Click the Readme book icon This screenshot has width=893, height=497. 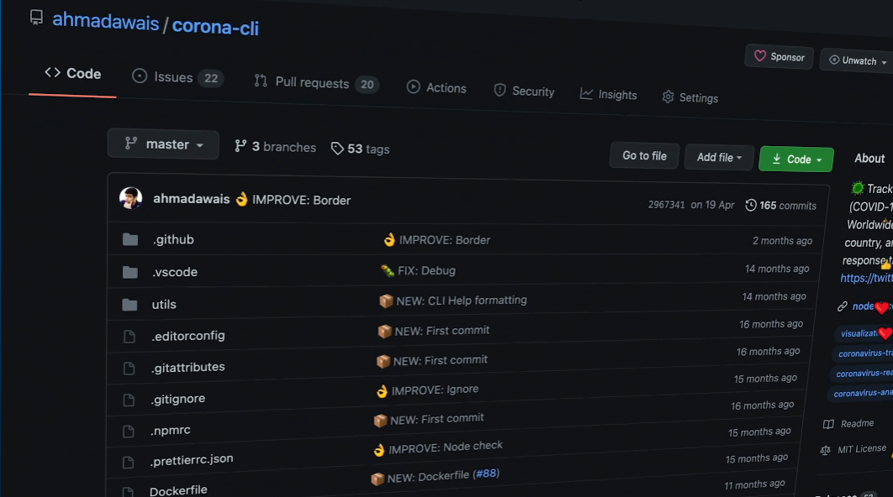pyautogui.click(x=828, y=424)
